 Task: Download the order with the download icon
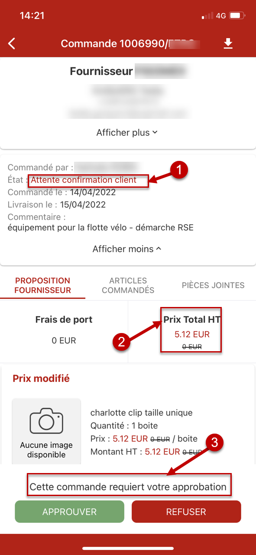pyautogui.click(x=228, y=43)
